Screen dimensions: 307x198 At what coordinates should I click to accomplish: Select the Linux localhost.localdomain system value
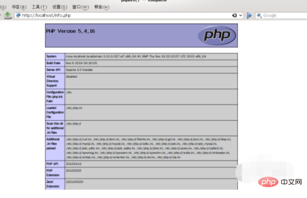(136, 56)
